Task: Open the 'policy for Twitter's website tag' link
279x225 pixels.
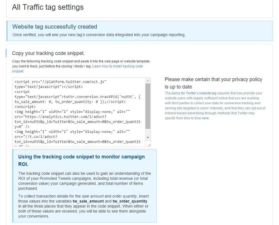Action: pyautogui.click(x=194, y=93)
